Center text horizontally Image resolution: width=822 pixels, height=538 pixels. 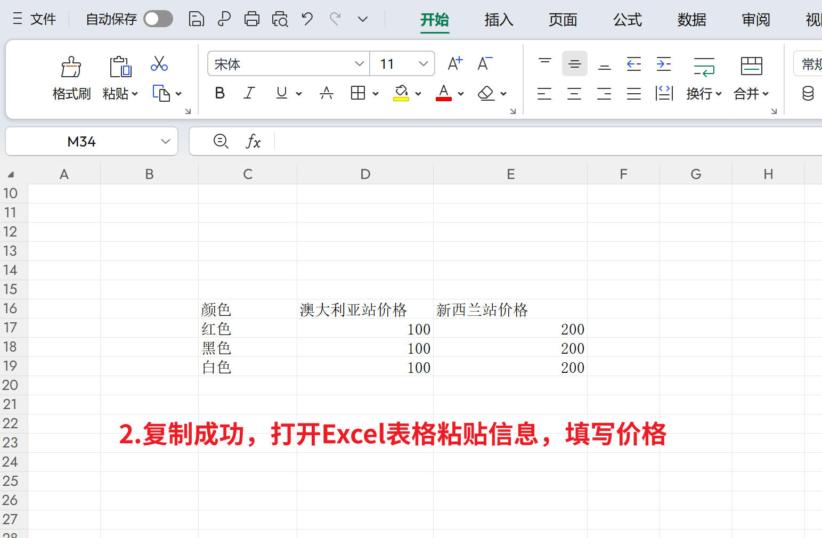[574, 94]
